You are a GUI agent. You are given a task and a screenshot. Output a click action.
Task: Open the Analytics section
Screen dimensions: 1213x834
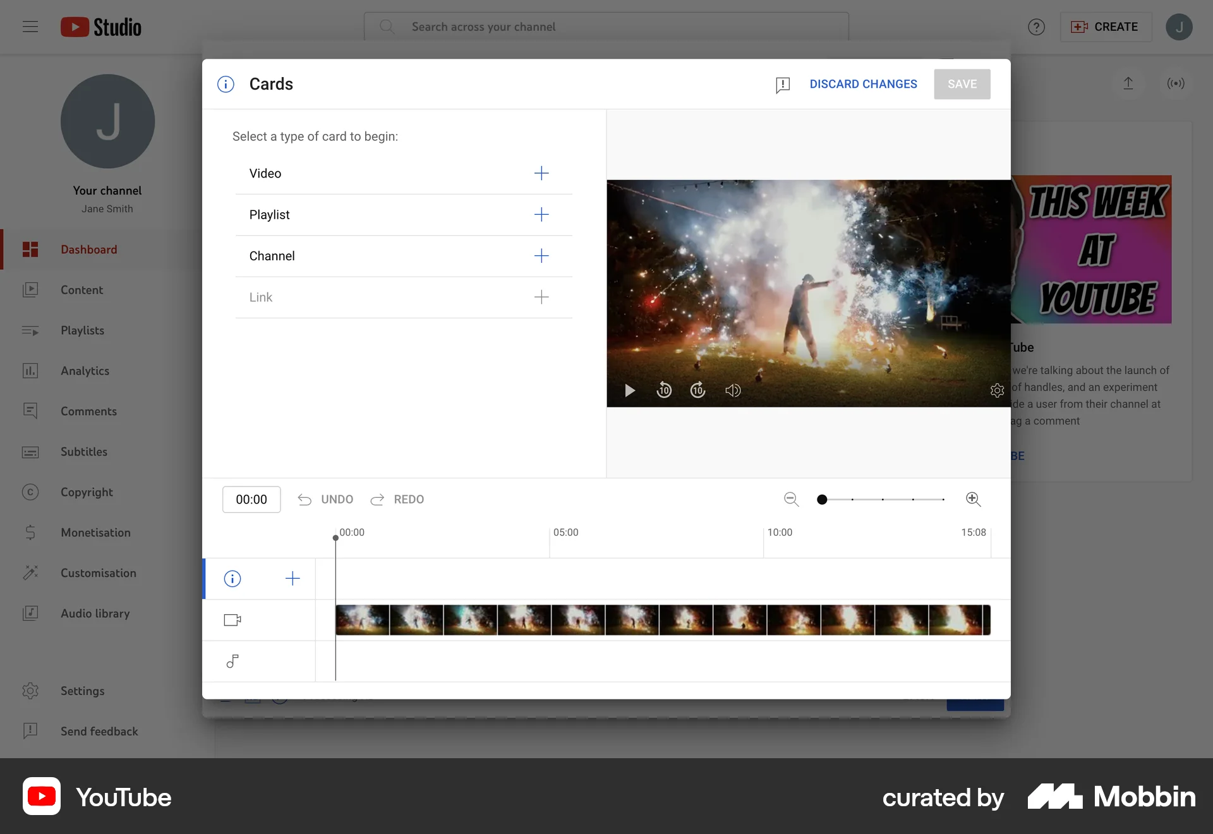[x=85, y=371]
